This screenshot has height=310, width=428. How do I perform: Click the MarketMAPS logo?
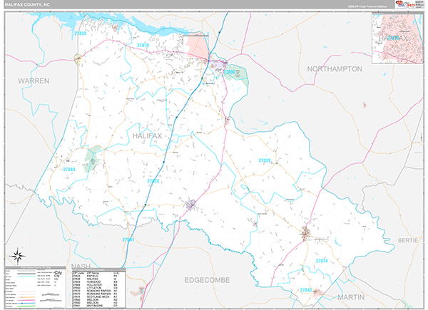[398, 6]
